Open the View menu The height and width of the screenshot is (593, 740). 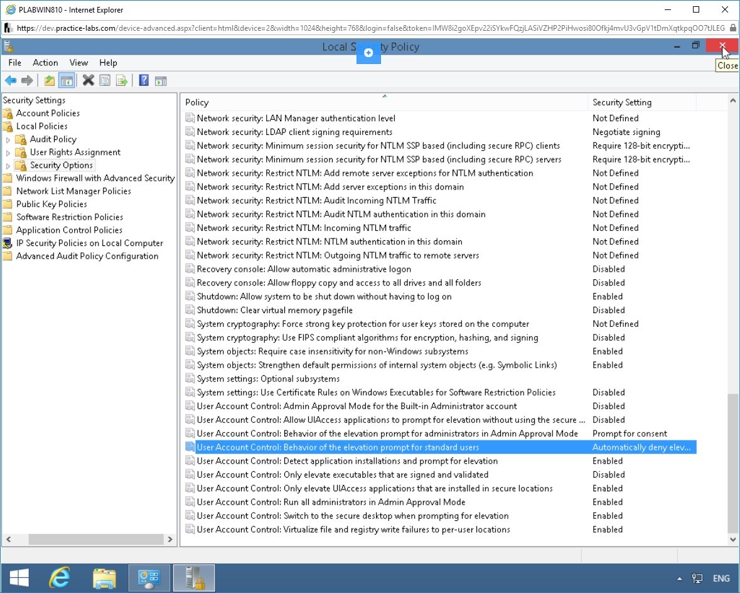79,63
